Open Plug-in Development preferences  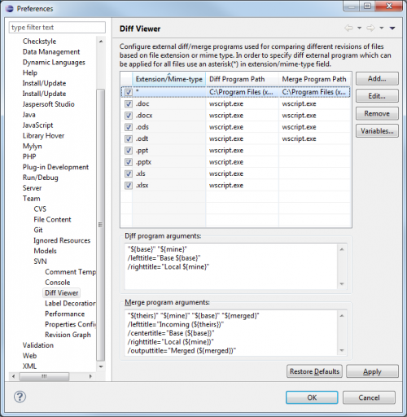point(55,167)
